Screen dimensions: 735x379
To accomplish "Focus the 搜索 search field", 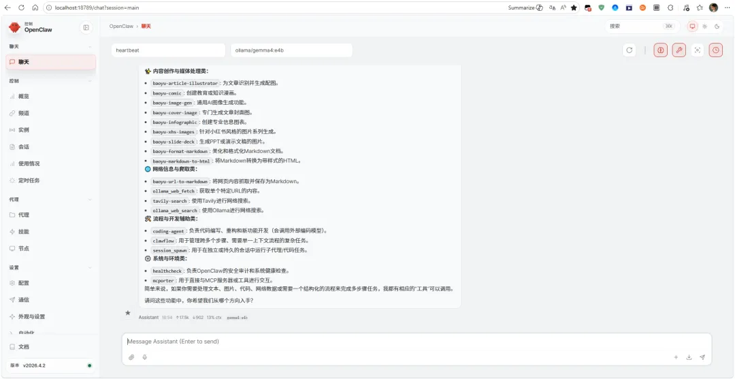I will 642,27.
